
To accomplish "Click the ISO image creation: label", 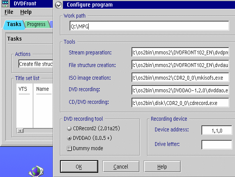I will (x=90, y=78).
